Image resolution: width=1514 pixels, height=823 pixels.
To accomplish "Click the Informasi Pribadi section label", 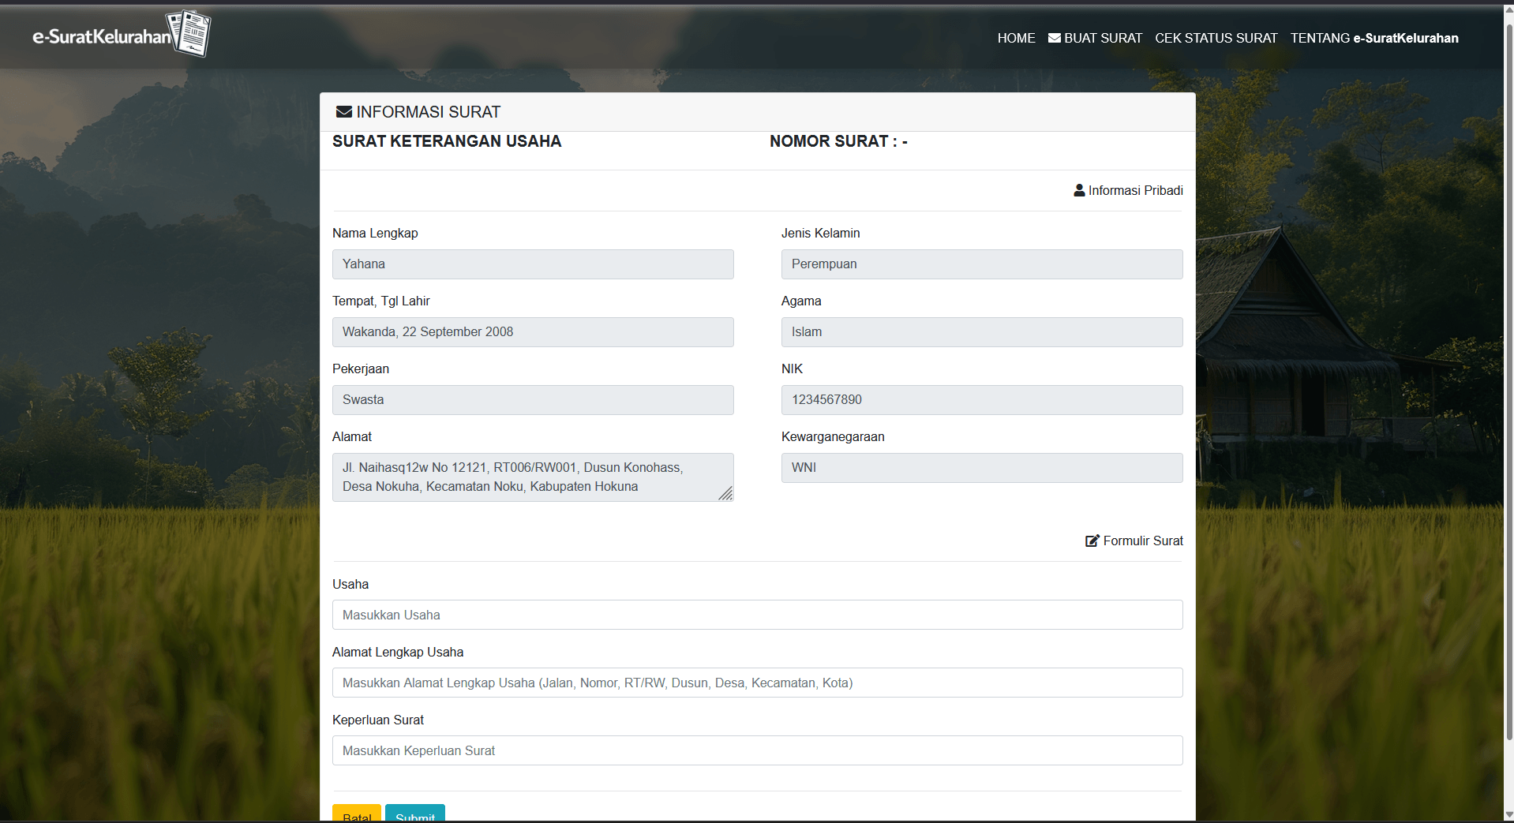I will click(1135, 190).
